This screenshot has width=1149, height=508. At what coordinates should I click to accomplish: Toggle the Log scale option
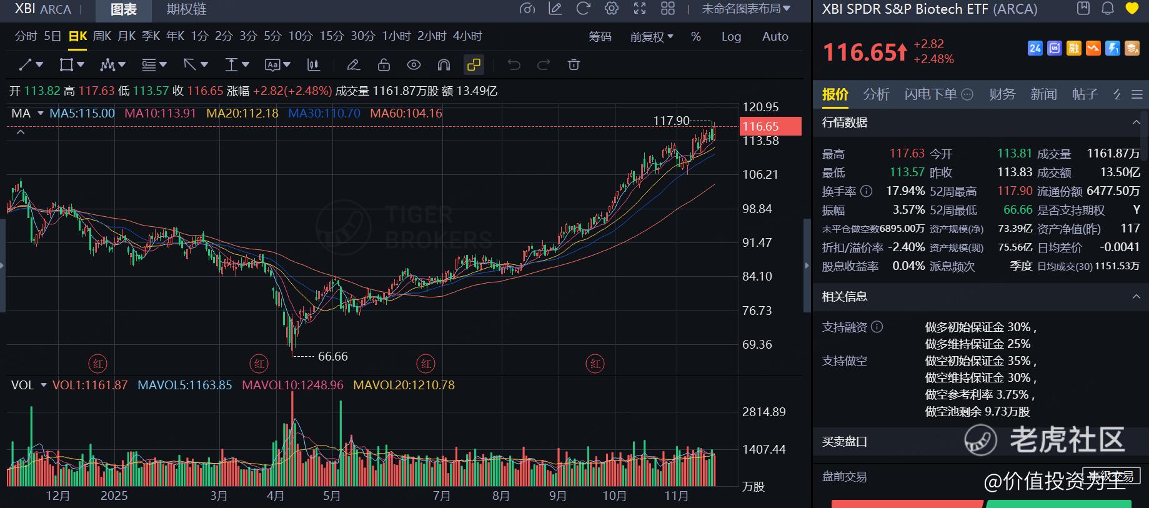pos(731,36)
